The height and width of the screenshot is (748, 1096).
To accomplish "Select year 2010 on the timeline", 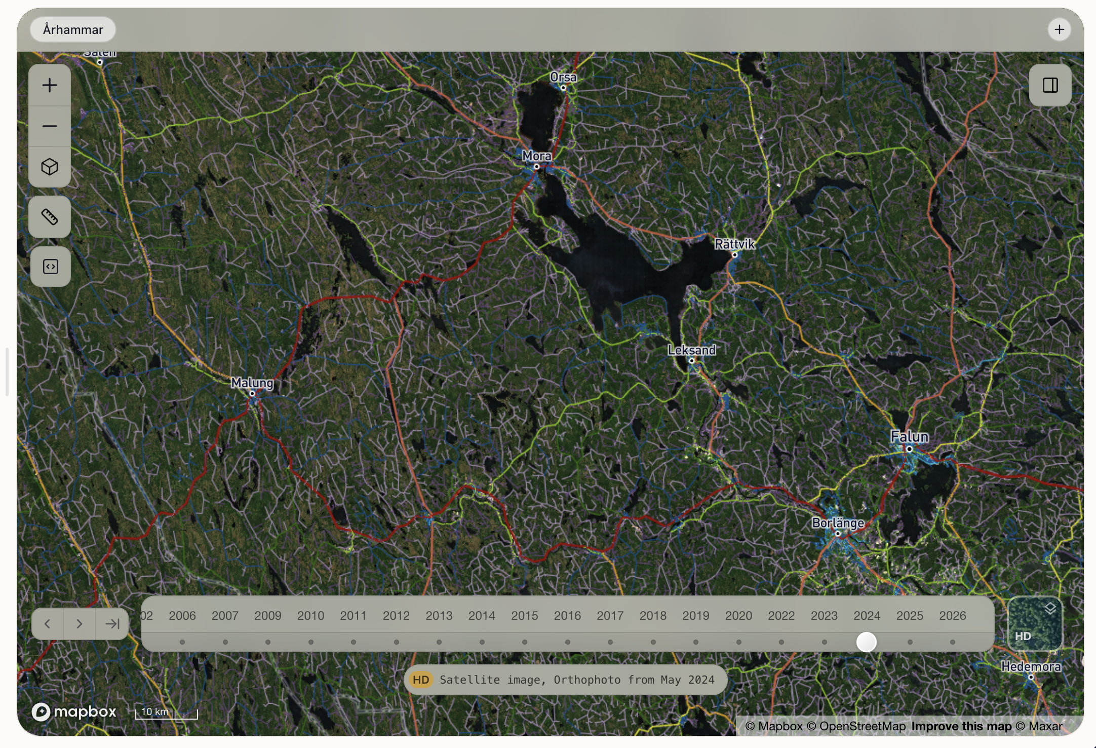I will tap(310, 616).
